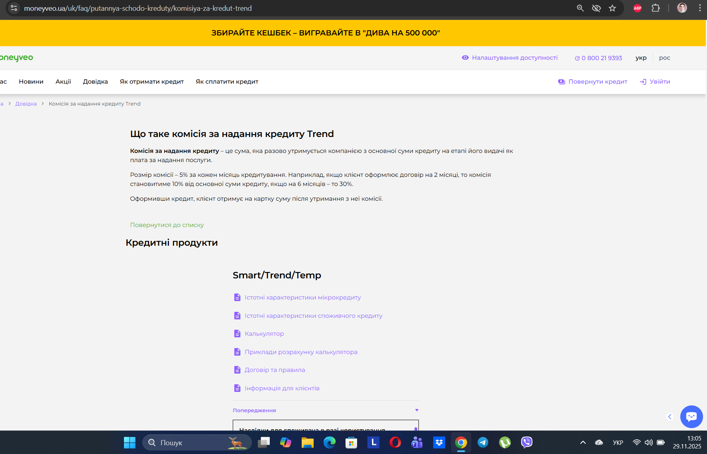Viewport: 707px width, 454px height.
Task: Open Істотні характеристики мікрокредиту document
Action: 297,297
